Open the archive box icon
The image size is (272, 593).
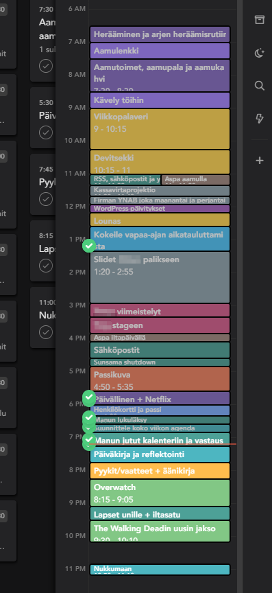coord(259,20)
